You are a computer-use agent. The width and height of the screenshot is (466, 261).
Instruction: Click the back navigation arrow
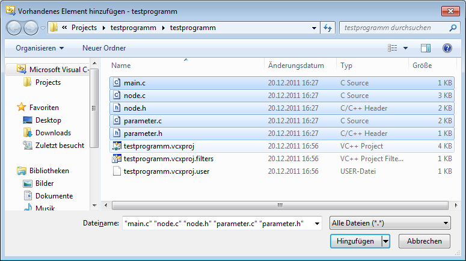(14, 28)
